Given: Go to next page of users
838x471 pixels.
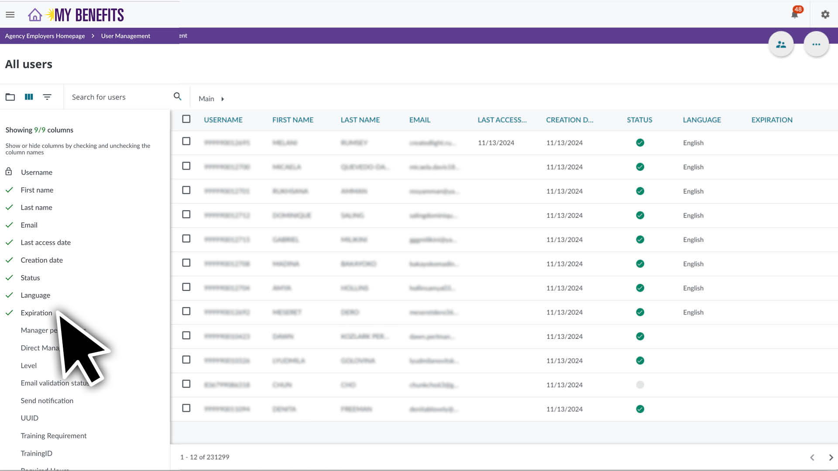Looking at the screenshot, I should pyautogui.click(x=831, y=457).
